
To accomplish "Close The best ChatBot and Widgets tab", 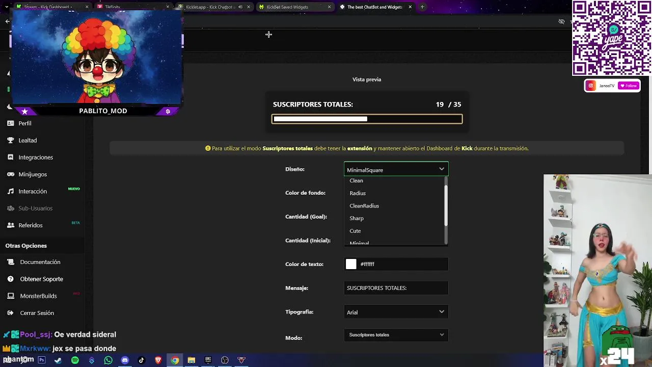I will click(410, 7).
